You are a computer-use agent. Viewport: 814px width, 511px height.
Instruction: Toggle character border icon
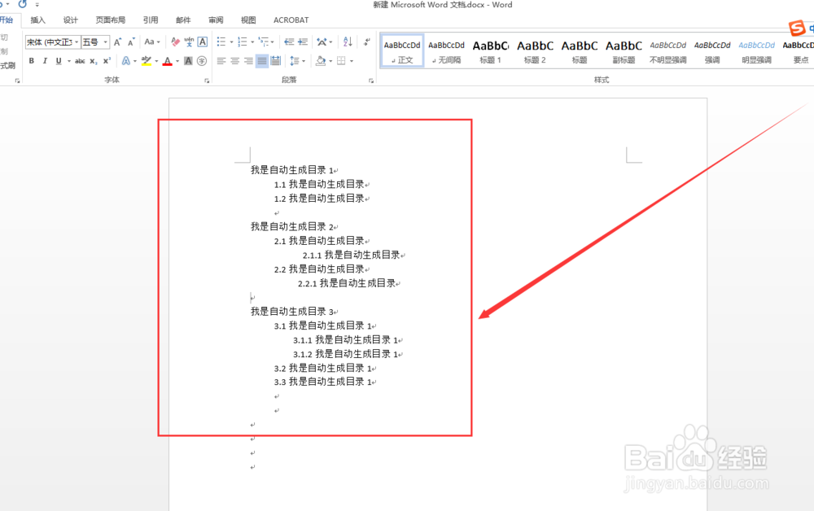[x=203, y=41]
